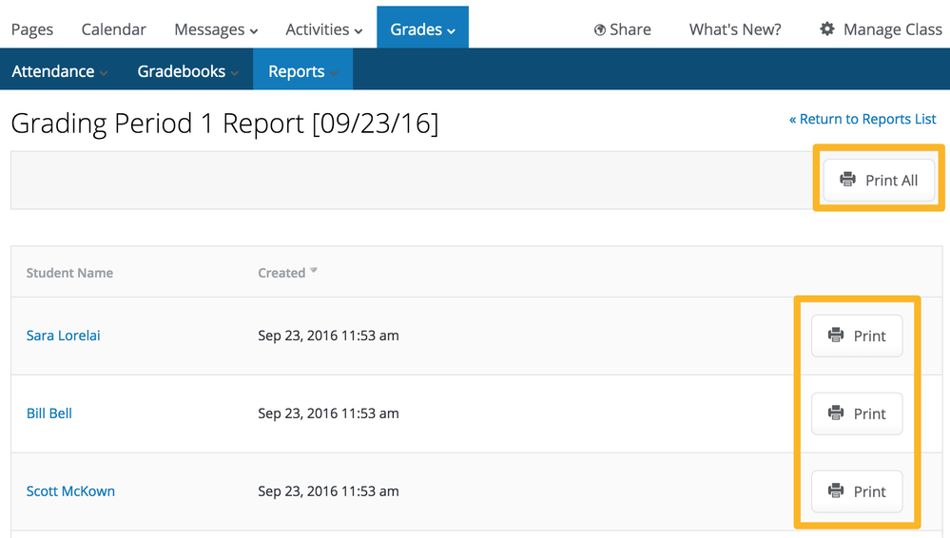The height and width of the screenshot is (538, 950).
Task: Open the What's New? link
Action: [735, 29]
